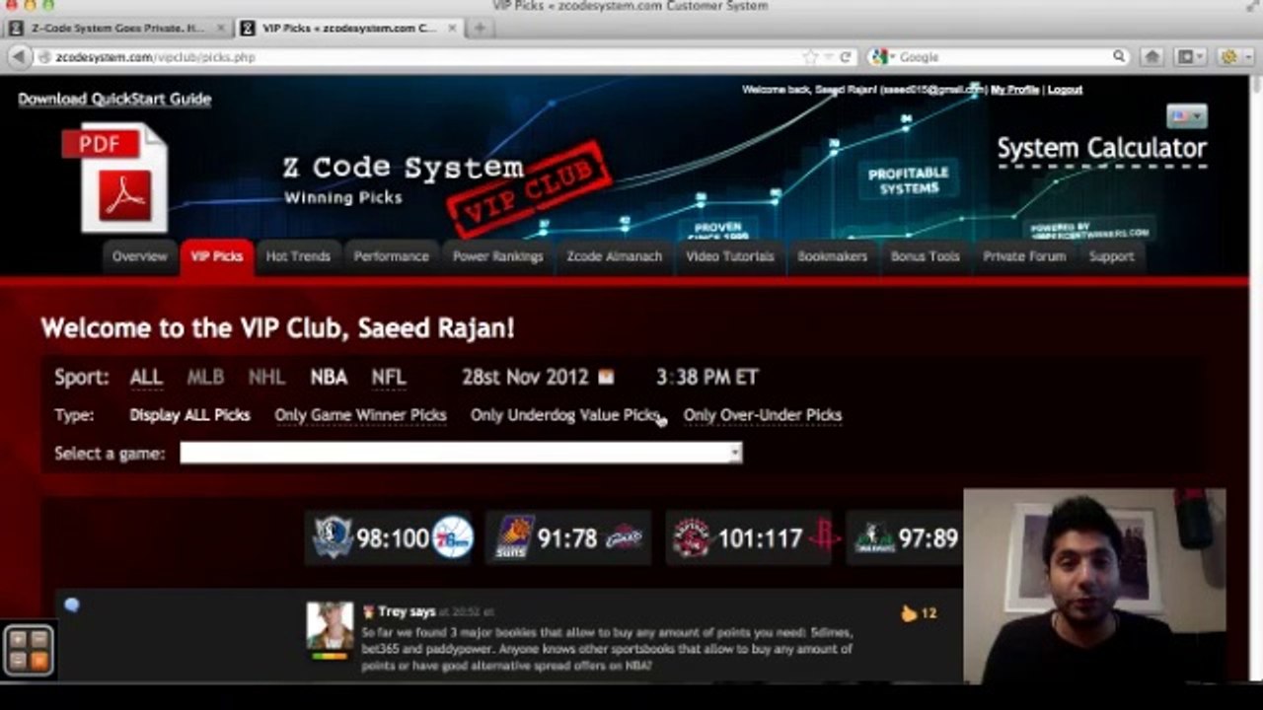Go to the Bookmakers tab

833,256
